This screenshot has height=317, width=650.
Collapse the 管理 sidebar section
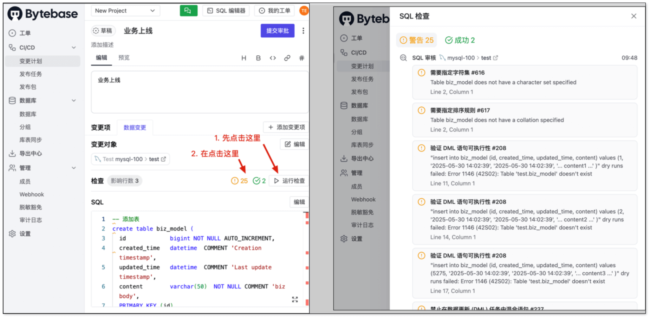[74, 168]
